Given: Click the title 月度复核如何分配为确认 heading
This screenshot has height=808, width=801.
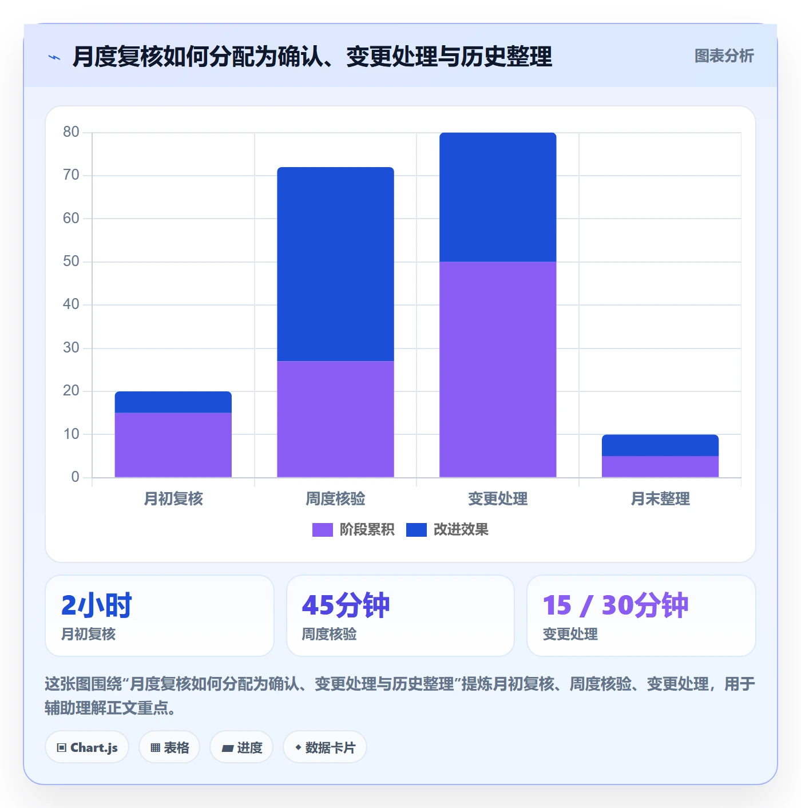Looking at the screenshot, I should point(312,57).
